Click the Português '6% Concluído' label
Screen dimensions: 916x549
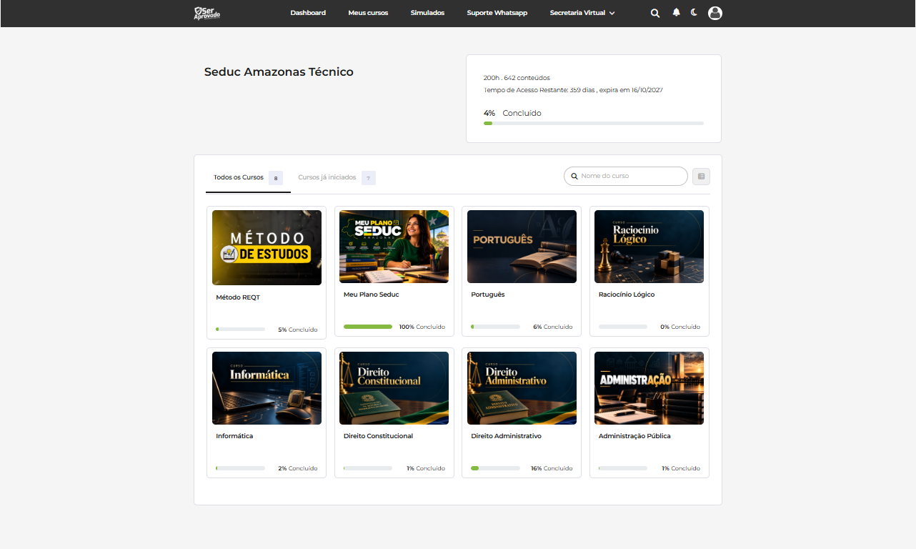(x=552, y=327)
